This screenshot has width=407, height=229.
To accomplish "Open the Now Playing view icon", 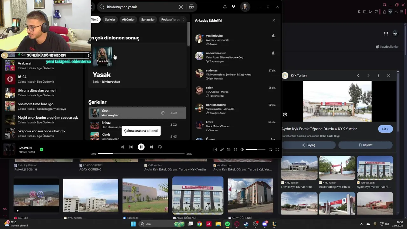I will [x=215, y=149].
